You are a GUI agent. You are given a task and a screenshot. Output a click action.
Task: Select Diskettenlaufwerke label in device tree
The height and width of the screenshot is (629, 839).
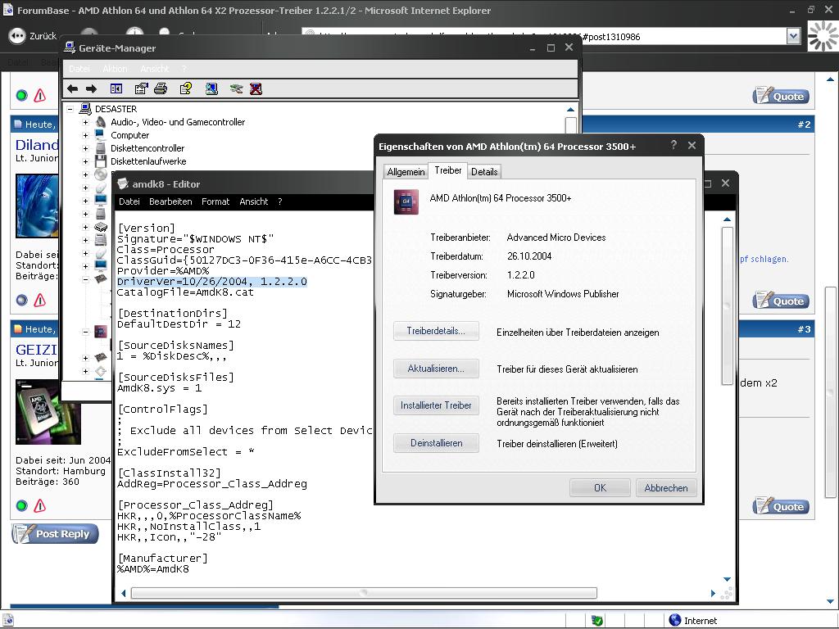coord(148,161)
